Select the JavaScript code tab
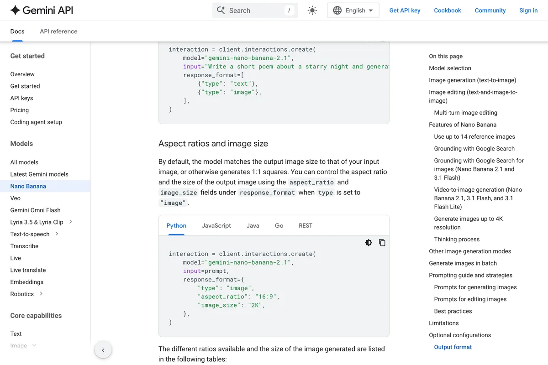 (216, 225)
